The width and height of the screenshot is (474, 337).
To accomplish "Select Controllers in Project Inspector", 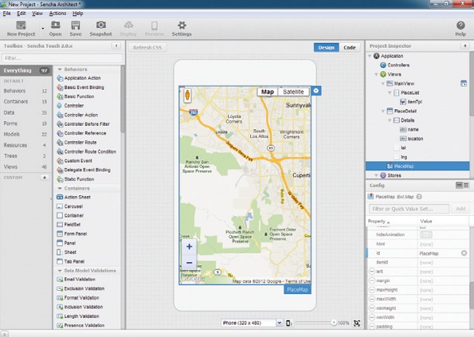I will click(x=395, y=65).
